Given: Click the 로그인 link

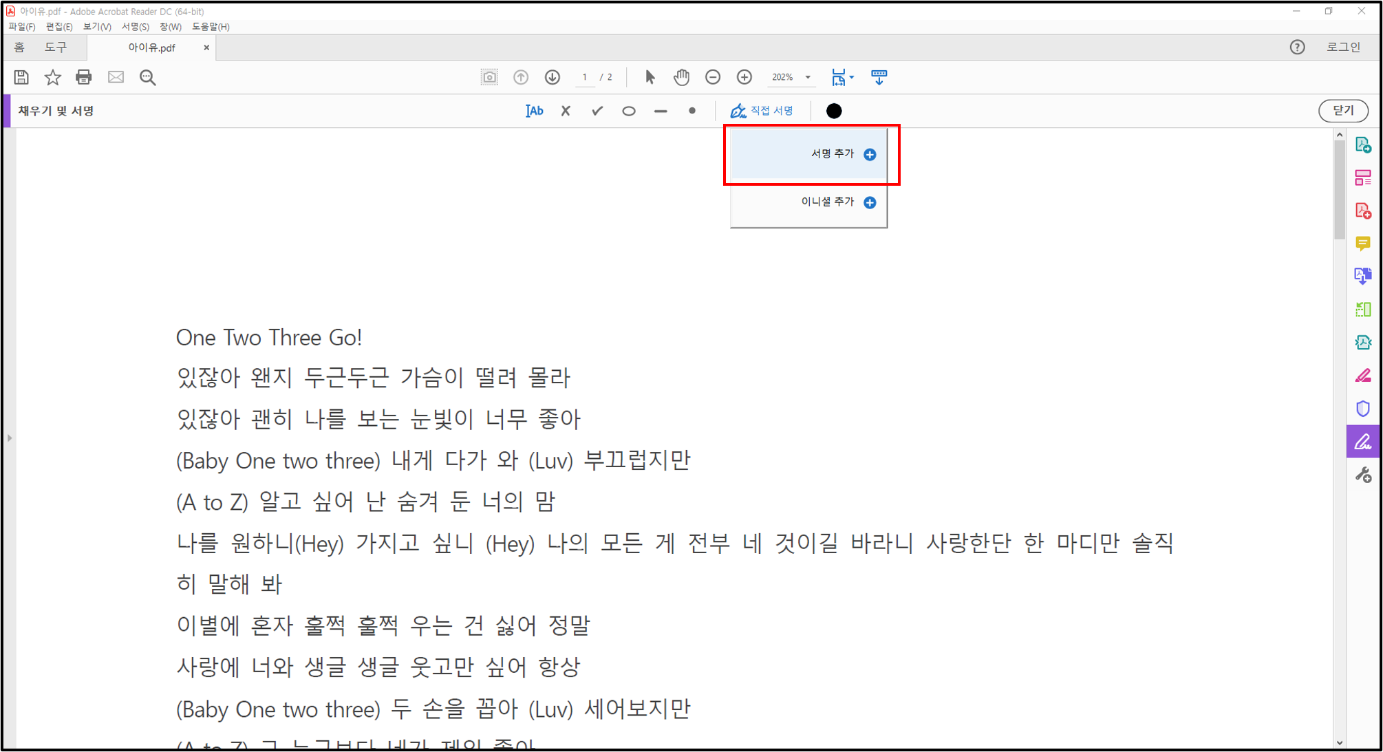Looking at the screenshot, I should (x=1343, y=47).
